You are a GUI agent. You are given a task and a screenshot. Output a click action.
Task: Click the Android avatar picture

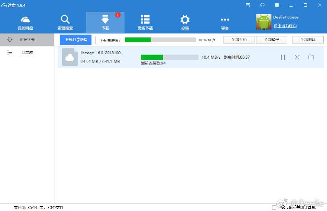pos(263,22)
